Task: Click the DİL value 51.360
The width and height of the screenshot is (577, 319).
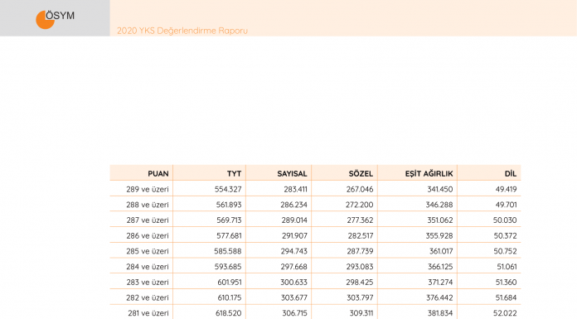Action: [x=506, y=283]
